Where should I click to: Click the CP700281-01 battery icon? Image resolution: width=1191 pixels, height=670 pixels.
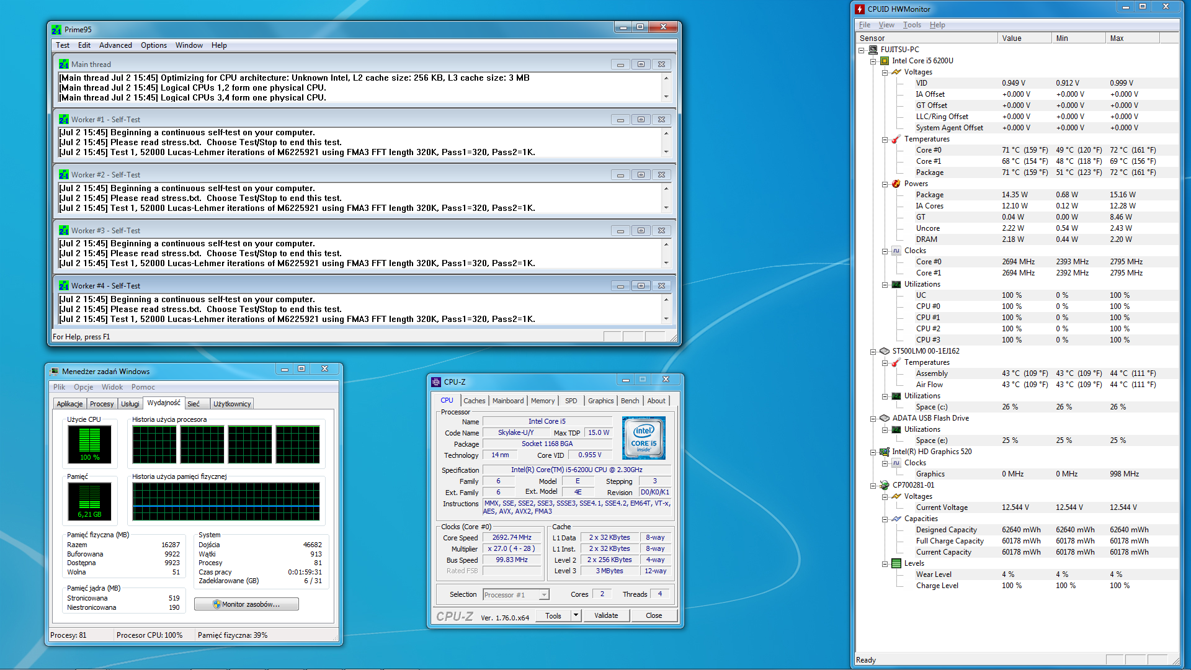885,485
